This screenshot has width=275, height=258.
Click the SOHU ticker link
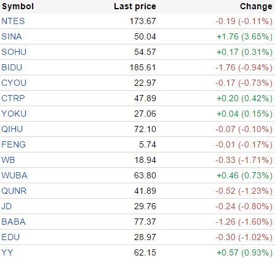[14, 52]
